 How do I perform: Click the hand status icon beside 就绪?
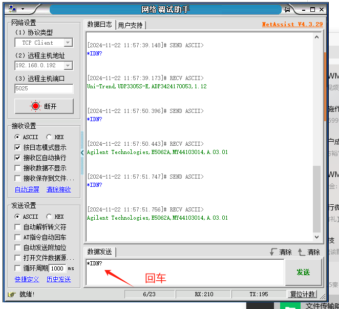pyautogui.click(x=12, y=294)
